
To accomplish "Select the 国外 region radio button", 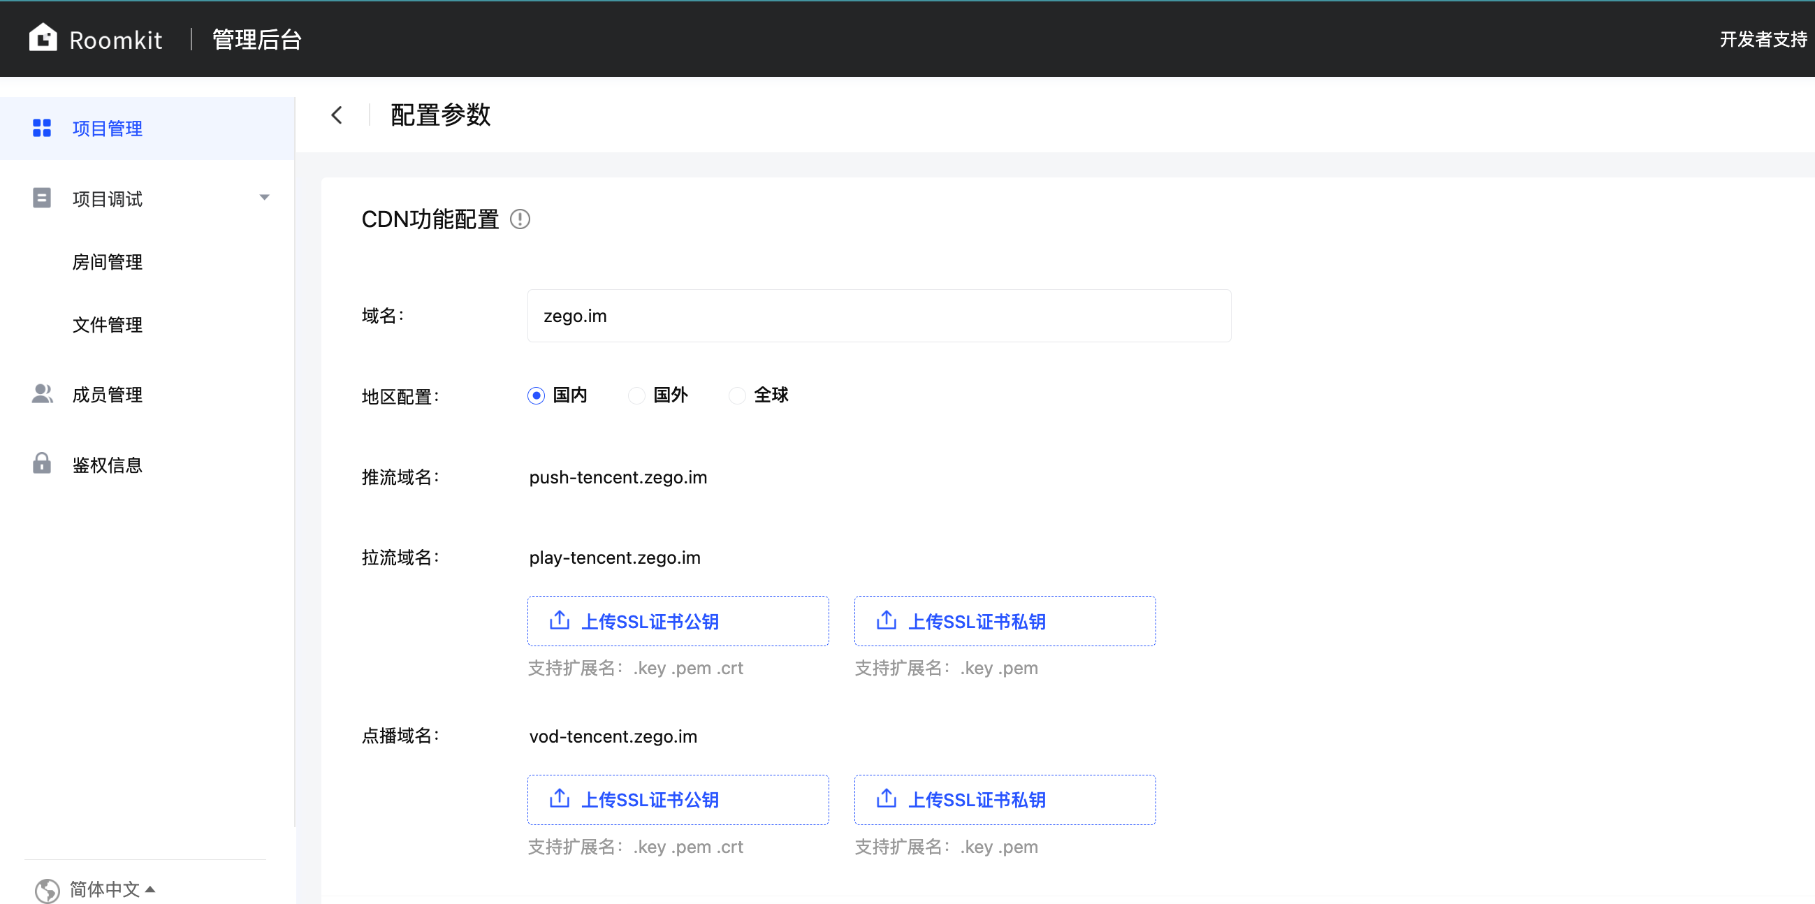I will pyautogui.click(x=637, y=395).
